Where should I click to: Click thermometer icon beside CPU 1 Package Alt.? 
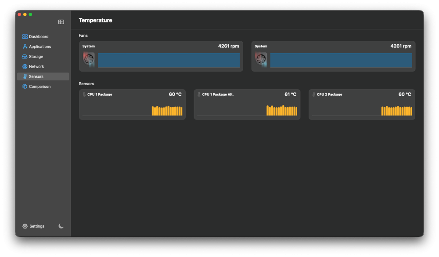[x=199, y=94]
